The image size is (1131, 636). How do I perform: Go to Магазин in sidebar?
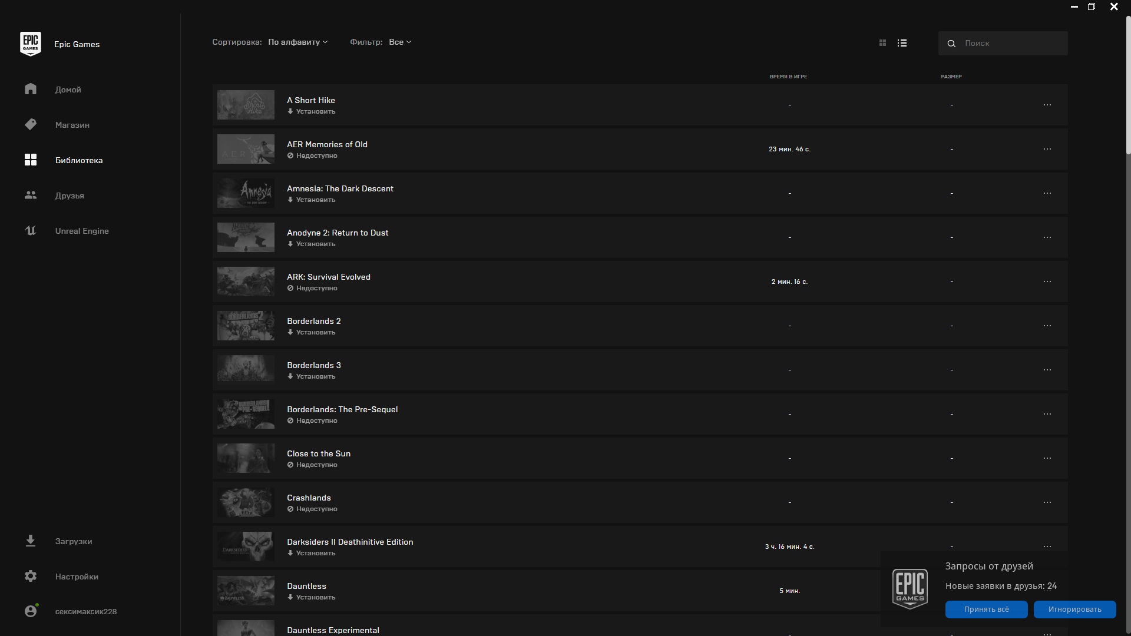pyautogui.click(x=72, y=125)
